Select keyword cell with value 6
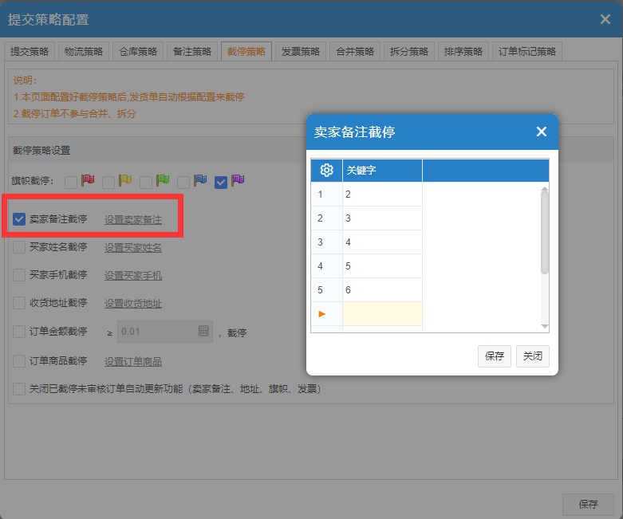This screenshot has height=519, width=623. pos(382,289)
